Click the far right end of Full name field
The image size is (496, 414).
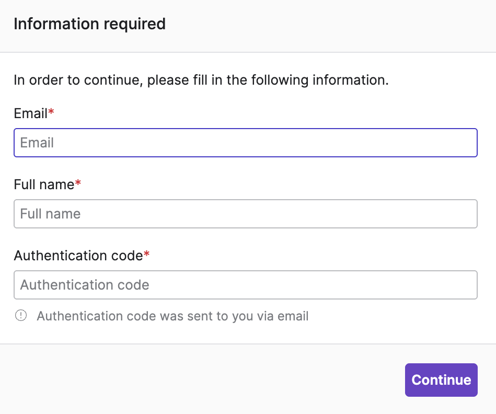[x=468, y=214]
